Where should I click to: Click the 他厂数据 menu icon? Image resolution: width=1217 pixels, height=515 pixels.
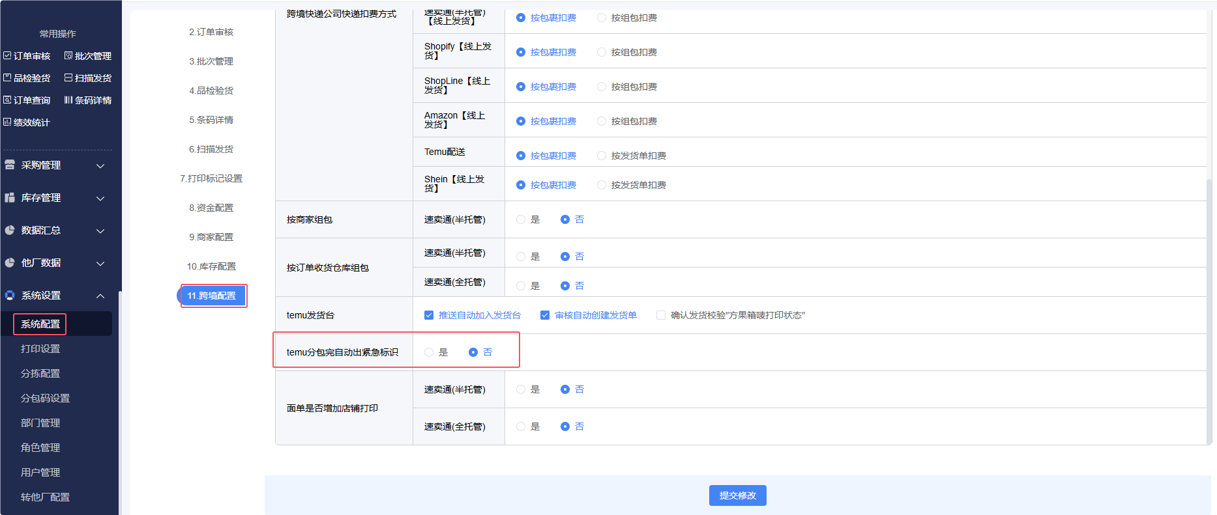point(10,263)
